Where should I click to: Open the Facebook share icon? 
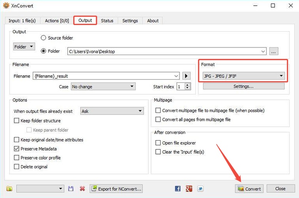pyautogui.click(x=178, y=188)
